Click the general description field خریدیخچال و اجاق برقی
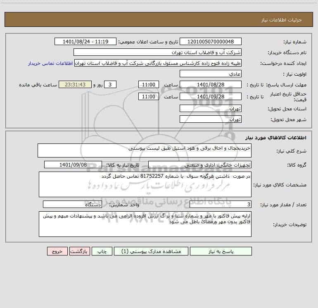This screenshot has height=308, width=318. [x=145, y=150]
